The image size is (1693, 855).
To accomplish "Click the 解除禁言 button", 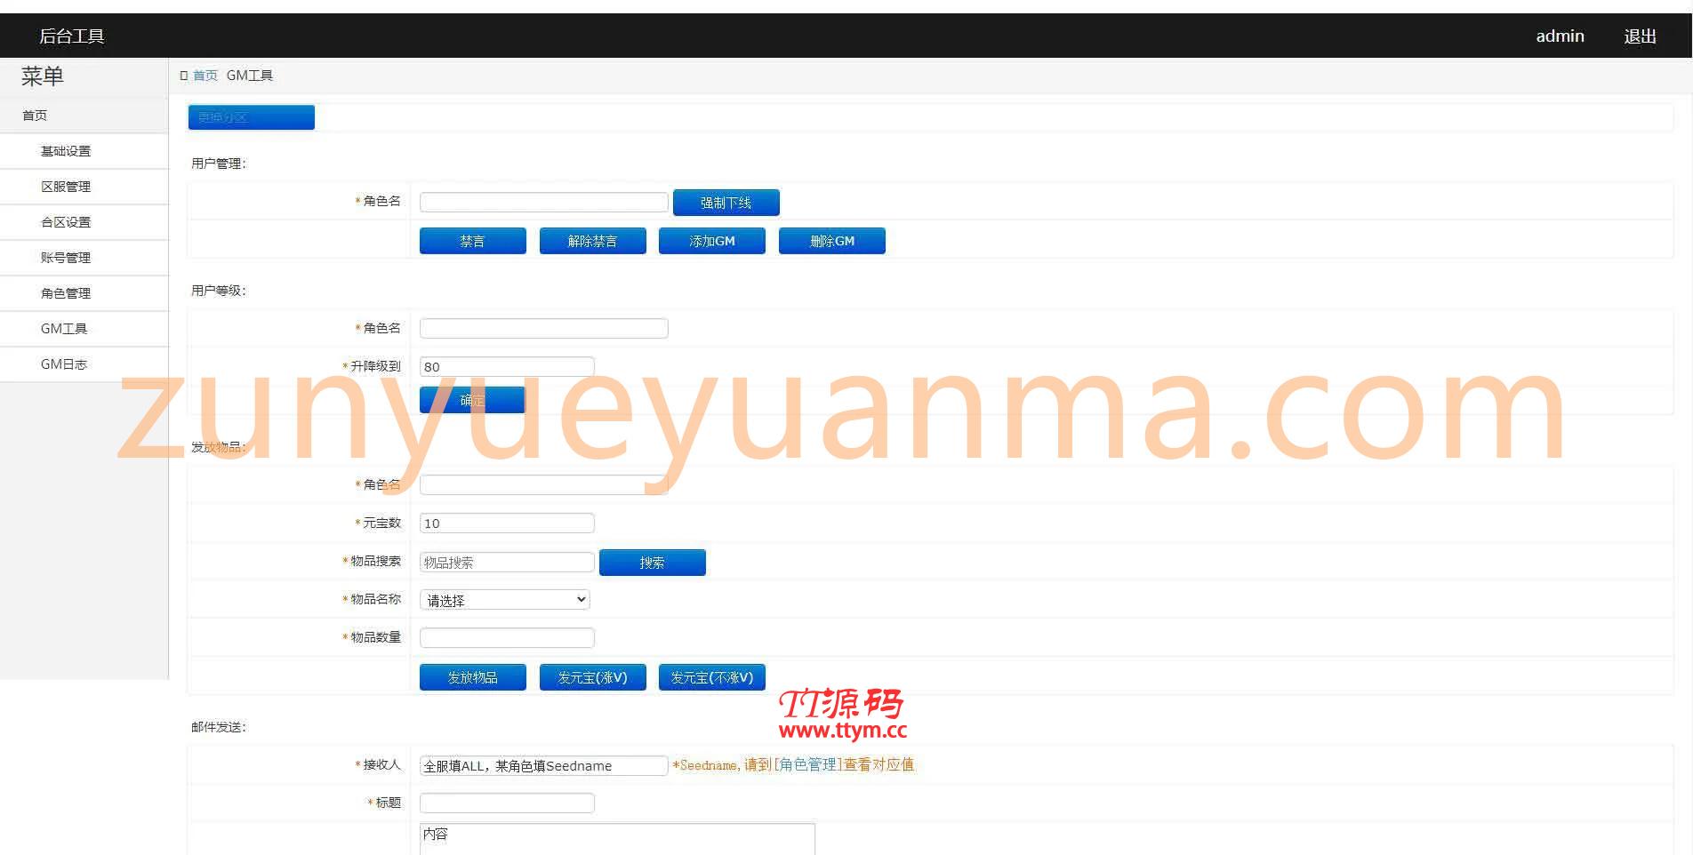I will point(593,241).
